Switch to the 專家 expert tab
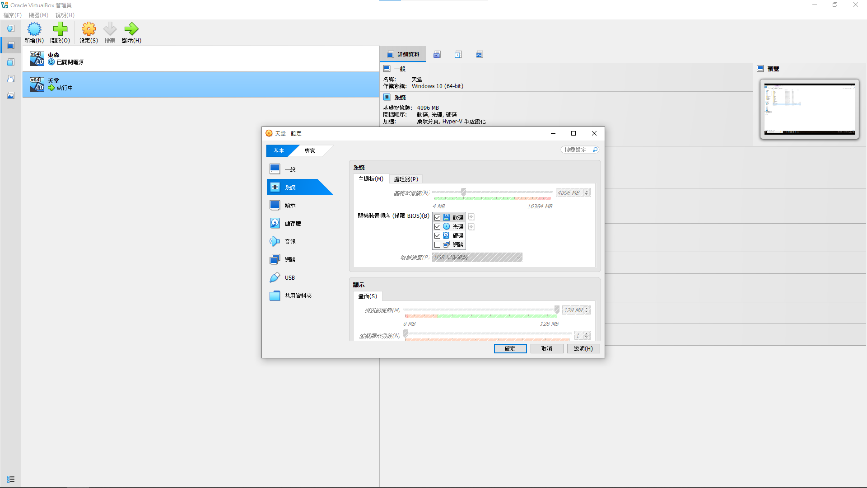 310,151
